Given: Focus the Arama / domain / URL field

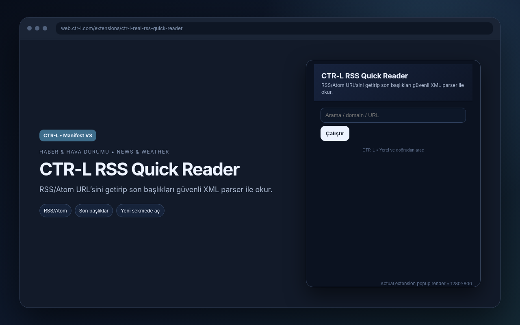Looking at the screenshot, I should pyautogui.click(x=393, y=115).
